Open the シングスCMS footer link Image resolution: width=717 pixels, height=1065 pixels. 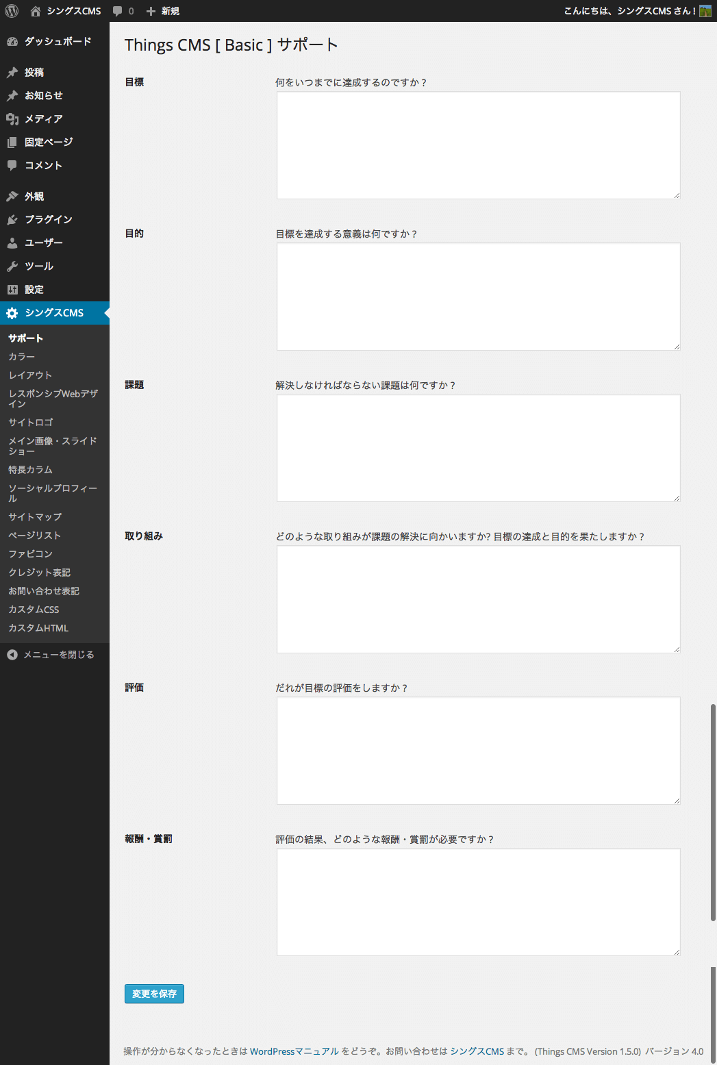[477, 1051]
